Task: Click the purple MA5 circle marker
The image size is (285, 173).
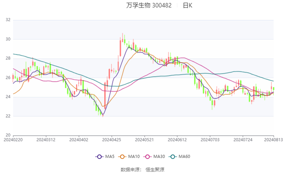Action: point(99,157)
